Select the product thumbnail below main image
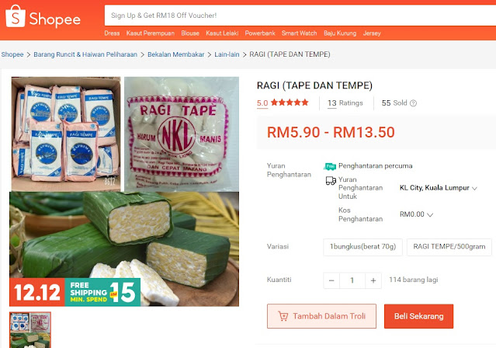The height and width of the screenshot is (348, 496). [30, 330]
